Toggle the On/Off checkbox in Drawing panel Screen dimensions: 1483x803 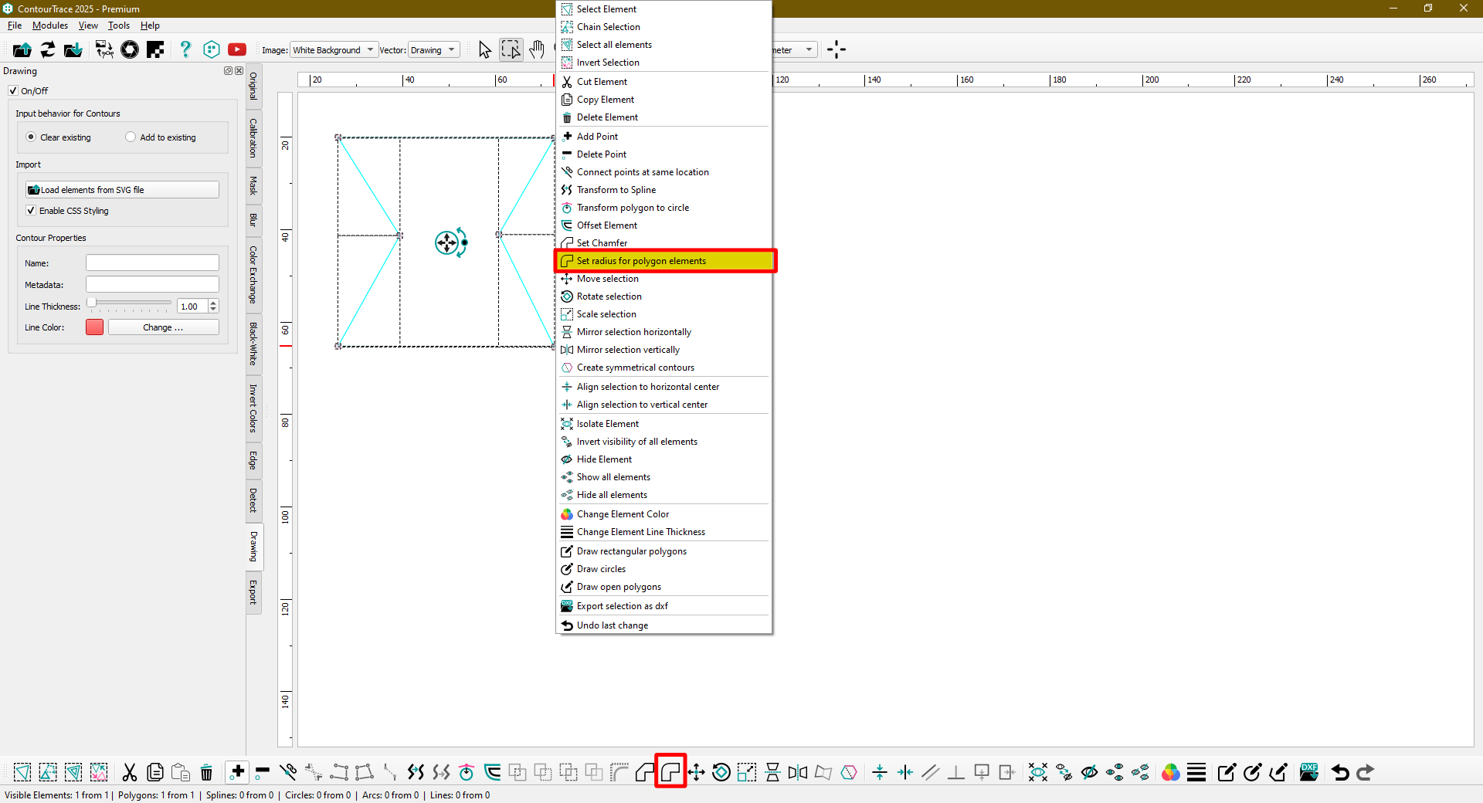coord(13,91)
